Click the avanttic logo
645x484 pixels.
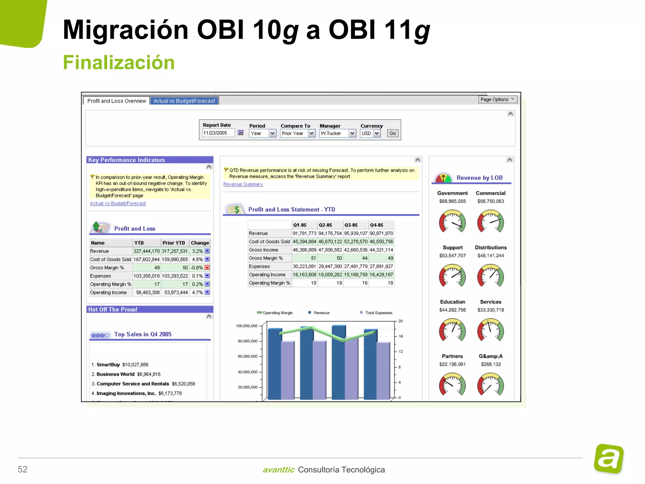click(609, 459)
